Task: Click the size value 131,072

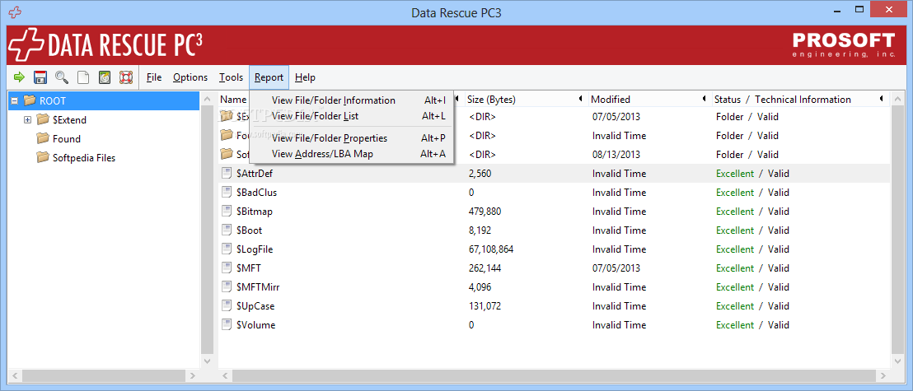Action: click(x=485, y=306)
